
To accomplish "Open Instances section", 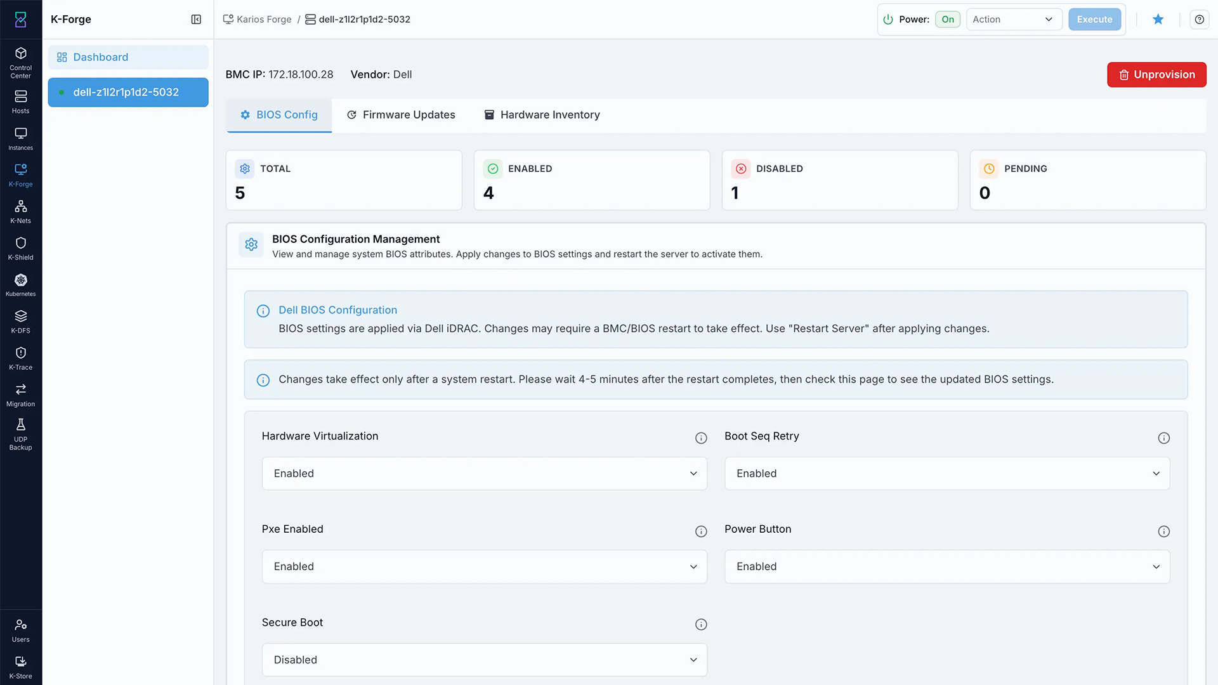I will pos(21,139).
